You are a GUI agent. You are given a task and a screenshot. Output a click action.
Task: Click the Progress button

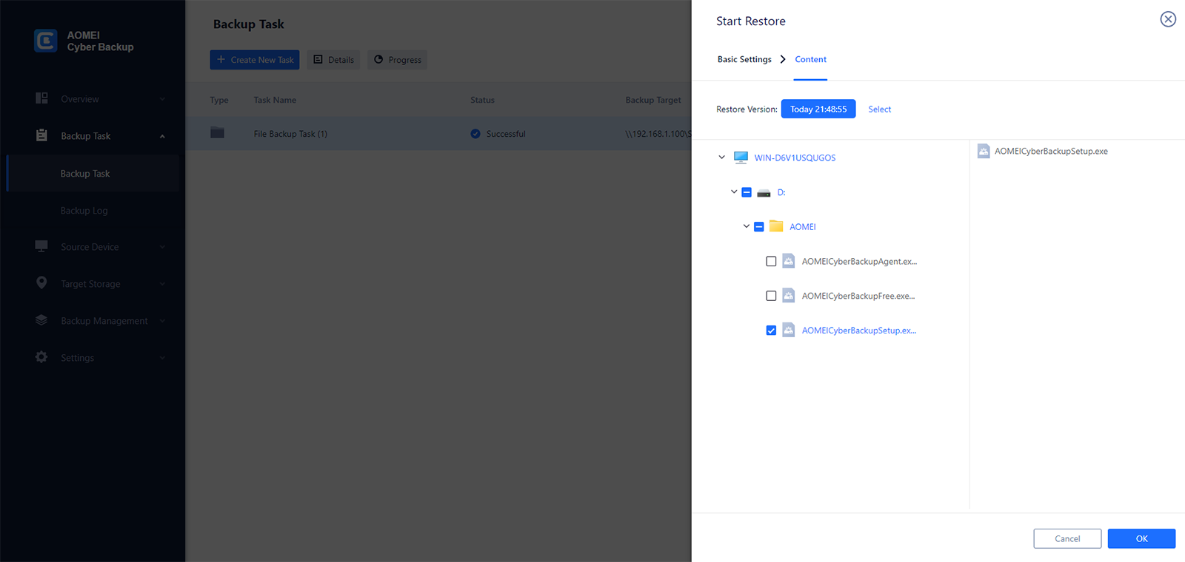(x=397, y=60)
